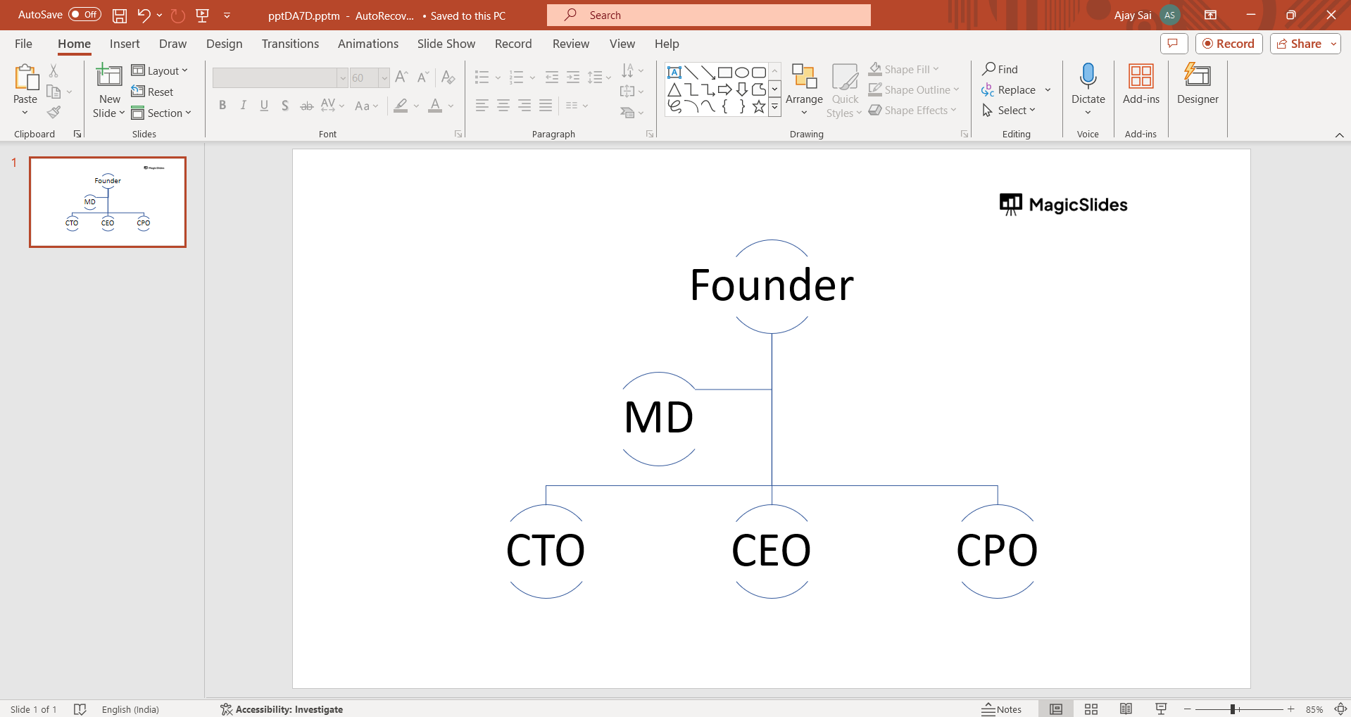The image size is (1351, 717).
Task: Click the Record button top right
Action: click(1229, 44)
